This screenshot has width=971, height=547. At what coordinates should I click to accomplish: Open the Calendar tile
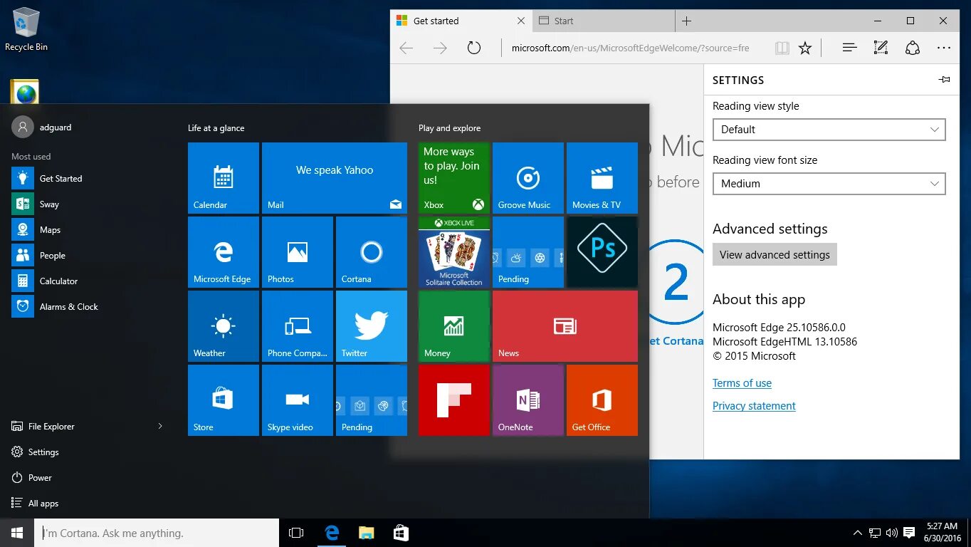coord(224,178)
